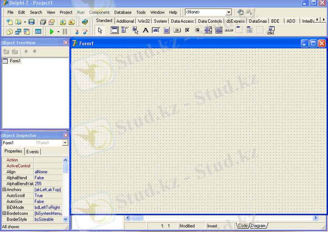Click Object Inspector scrollbar down arrow
The image size is (328, 232).
[66, 219]
